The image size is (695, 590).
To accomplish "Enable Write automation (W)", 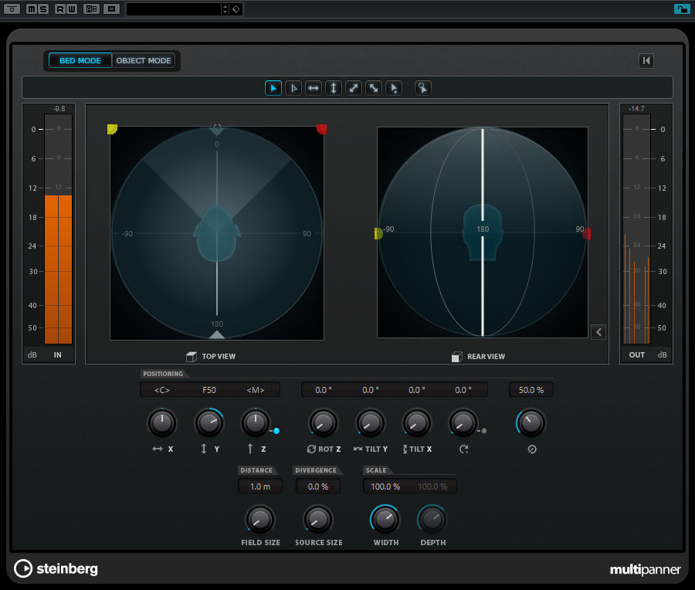I will tap(71, 8).
